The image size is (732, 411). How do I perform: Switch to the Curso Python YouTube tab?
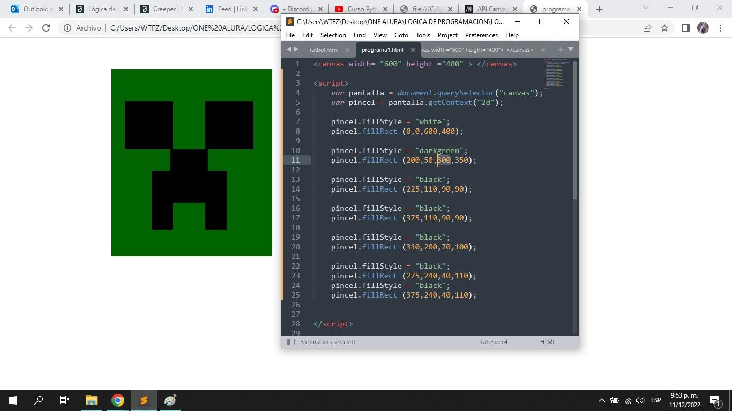(x=356, y=9)
